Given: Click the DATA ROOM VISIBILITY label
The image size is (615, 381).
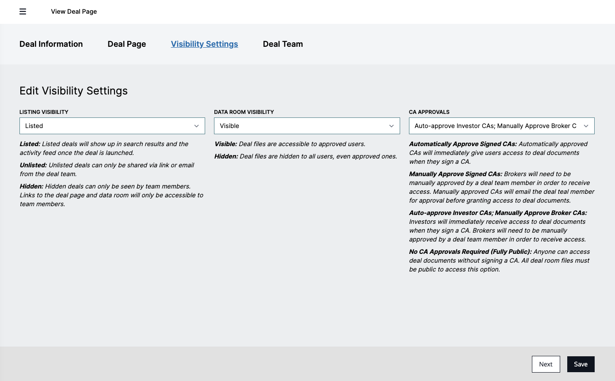Looking at the screenshot, I should pos(244,112).
